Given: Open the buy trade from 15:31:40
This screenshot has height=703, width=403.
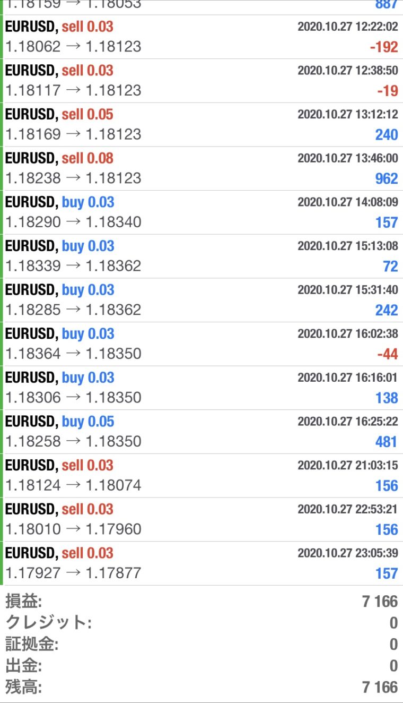Looking at the screenshot, I should tap(202, 300).
